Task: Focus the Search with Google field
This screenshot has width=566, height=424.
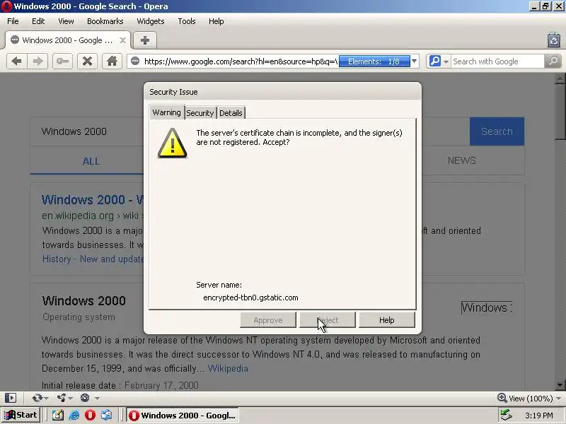Action: click(x=497, y=61)
